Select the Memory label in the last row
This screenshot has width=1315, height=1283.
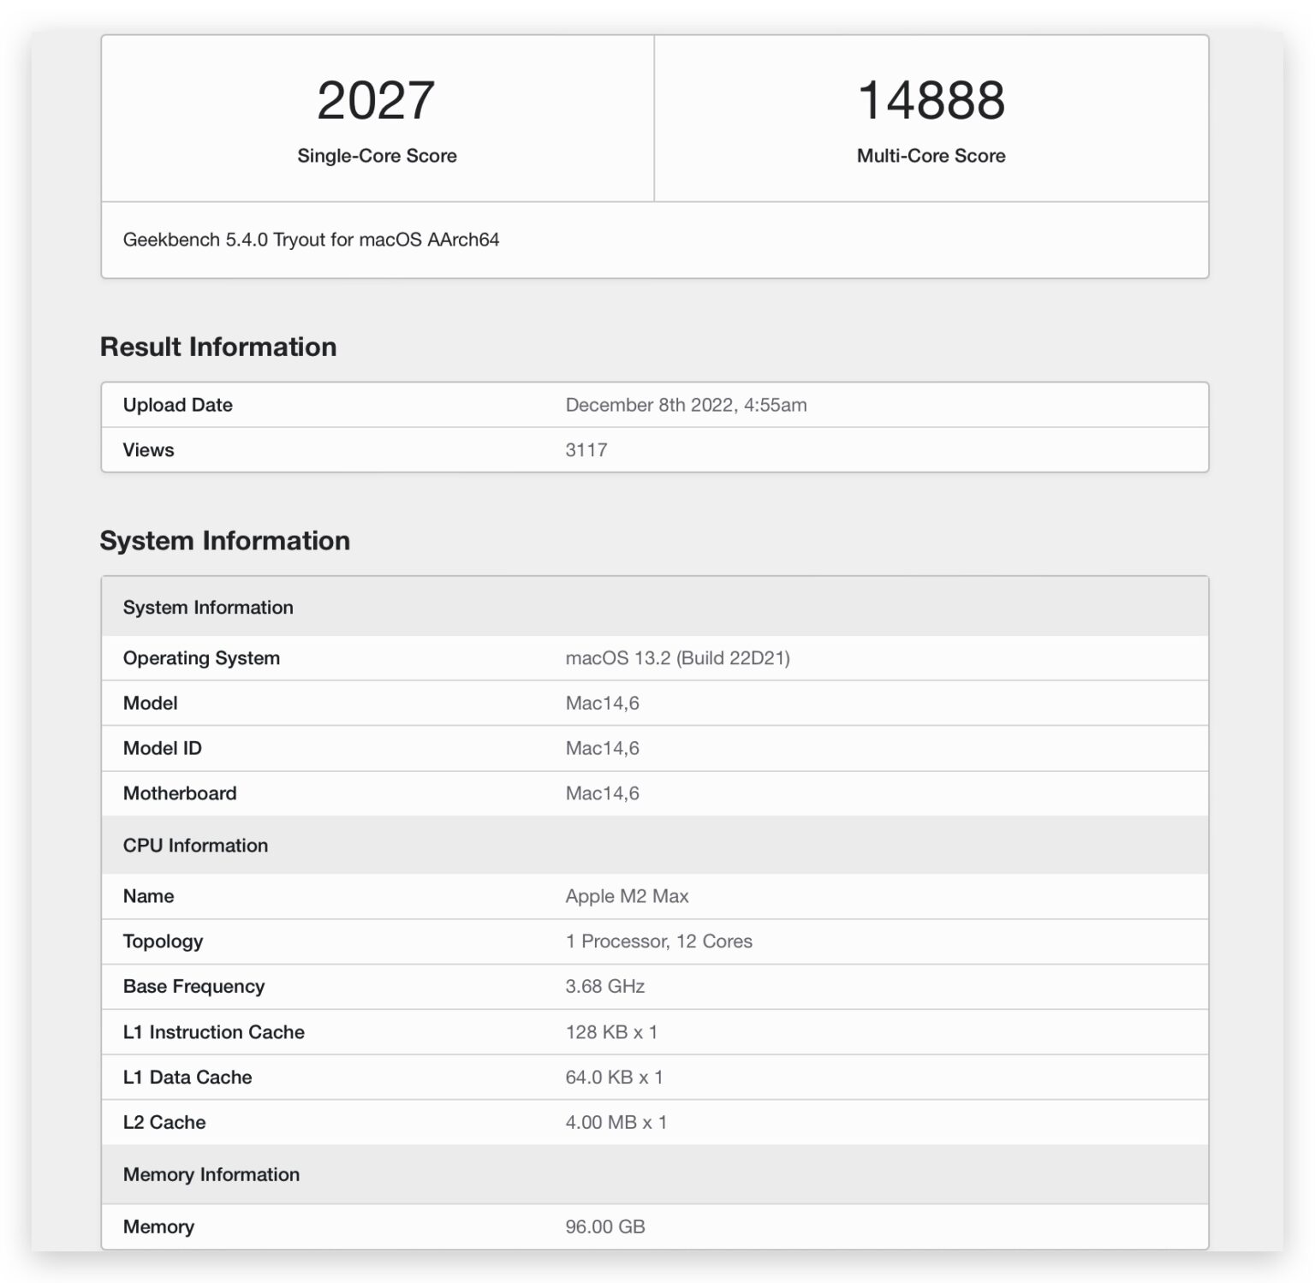pyautogui.click(x=158, y=1227)
